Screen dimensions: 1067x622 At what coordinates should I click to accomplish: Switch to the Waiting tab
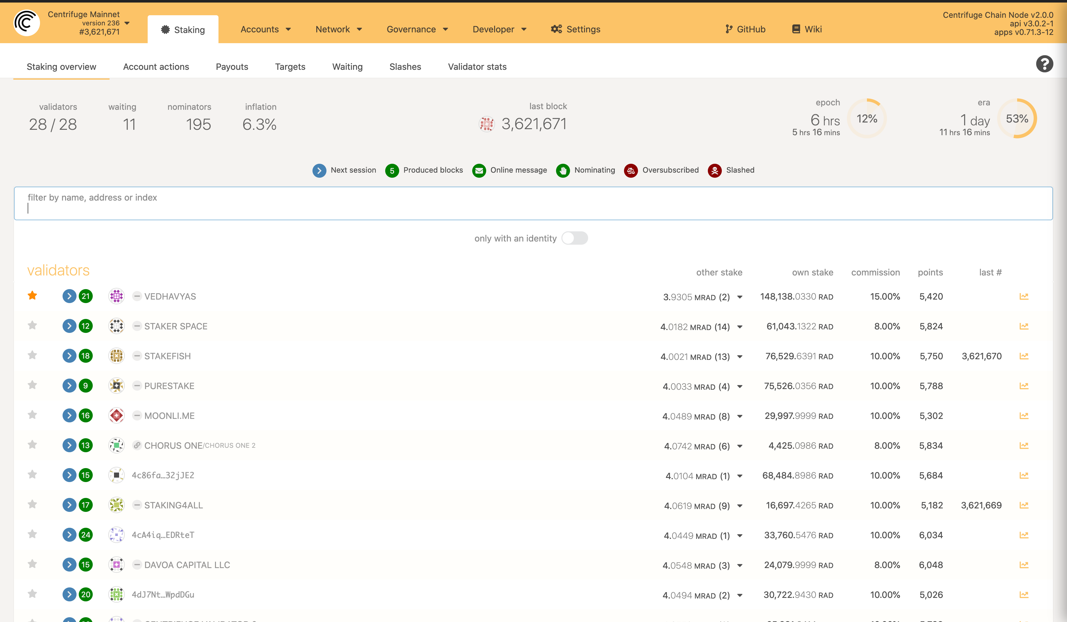click(347, 67)
